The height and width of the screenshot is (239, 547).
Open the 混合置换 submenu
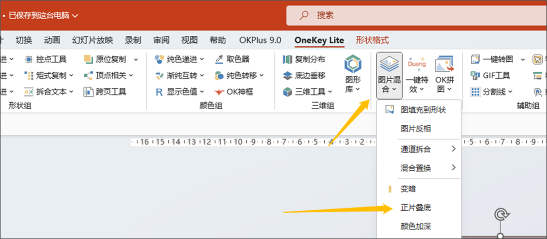tap(419, 168)
